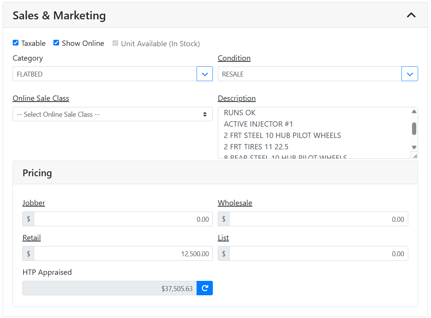The image size is (431, 318).
Task: Click the Description scrollbar up arrow
Action: pos(414,111)
